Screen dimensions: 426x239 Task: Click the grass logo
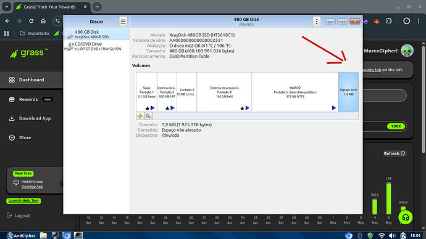click(x=29, y=53)
